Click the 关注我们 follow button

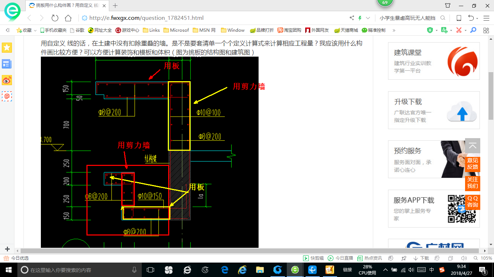coord(472,183)
